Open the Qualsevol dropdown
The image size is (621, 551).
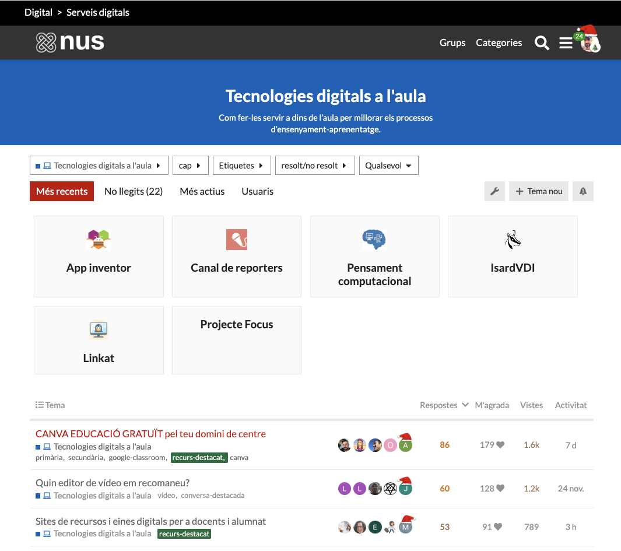[x=388, y=166]
